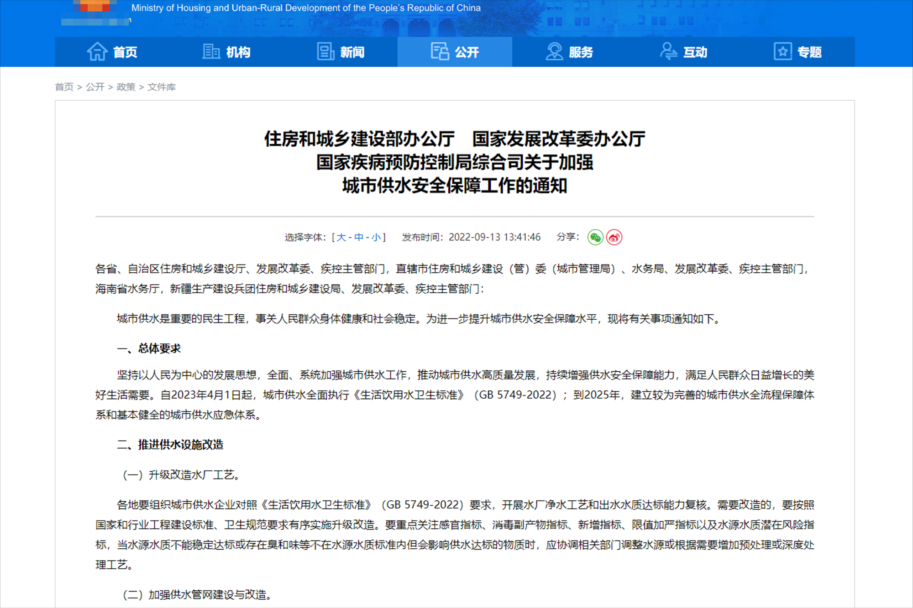The width and height of the screenshot is (913, 608).
Task: Open the 首页 navigation tab label
Action: [125, 52]
